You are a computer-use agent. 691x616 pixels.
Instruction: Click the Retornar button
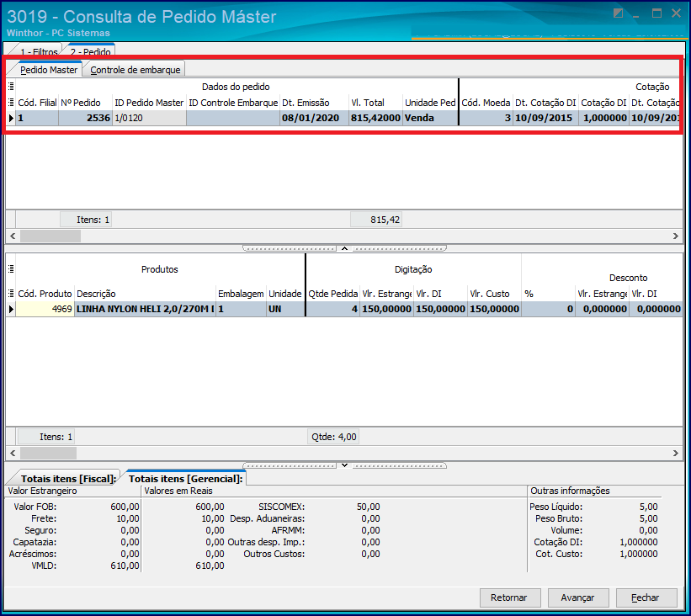509,597
